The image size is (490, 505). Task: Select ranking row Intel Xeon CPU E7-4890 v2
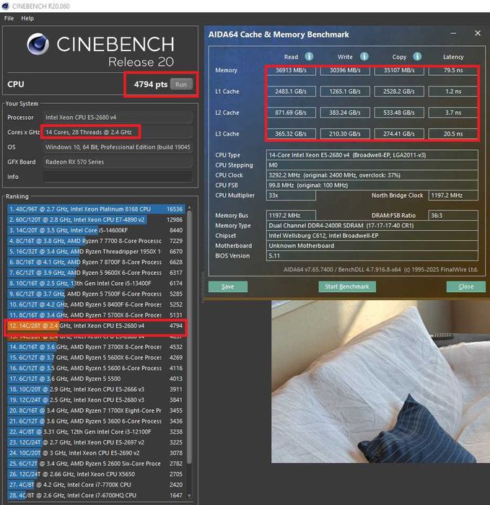(x=96, y=219)
